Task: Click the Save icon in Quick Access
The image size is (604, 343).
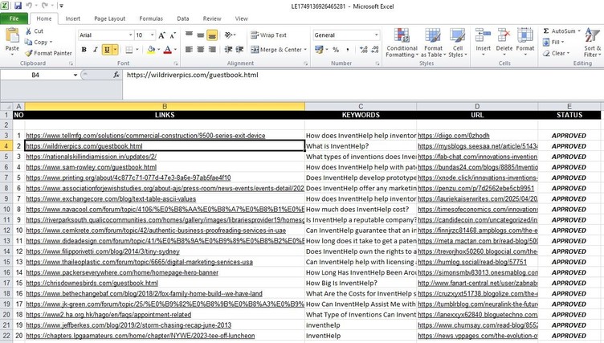Action: (18, 6)
